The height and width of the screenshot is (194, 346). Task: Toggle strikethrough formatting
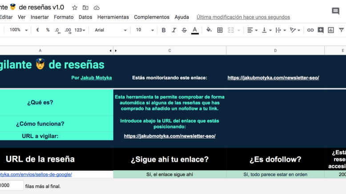point(184,30)
